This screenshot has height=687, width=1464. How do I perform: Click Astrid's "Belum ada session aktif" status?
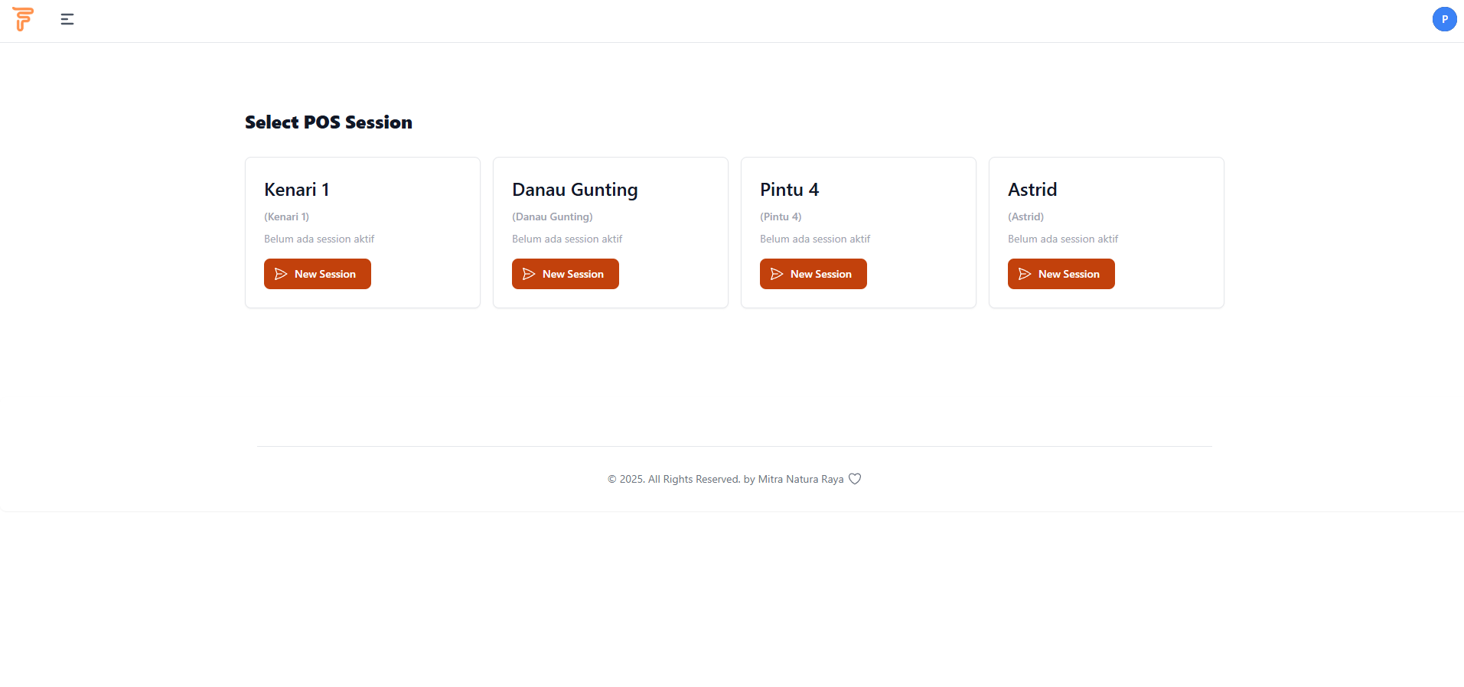[1062, 239]
